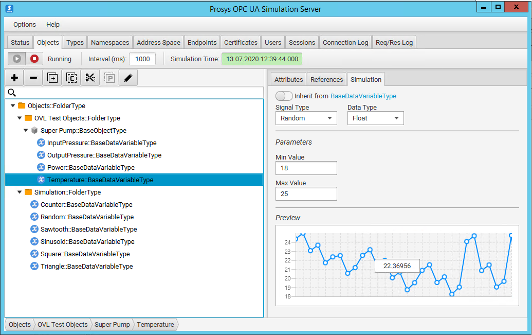Screen dimensions: 532x335
Task: Click the Temperature variable icon
Action: pyautogui.click(x=41, y=180)
